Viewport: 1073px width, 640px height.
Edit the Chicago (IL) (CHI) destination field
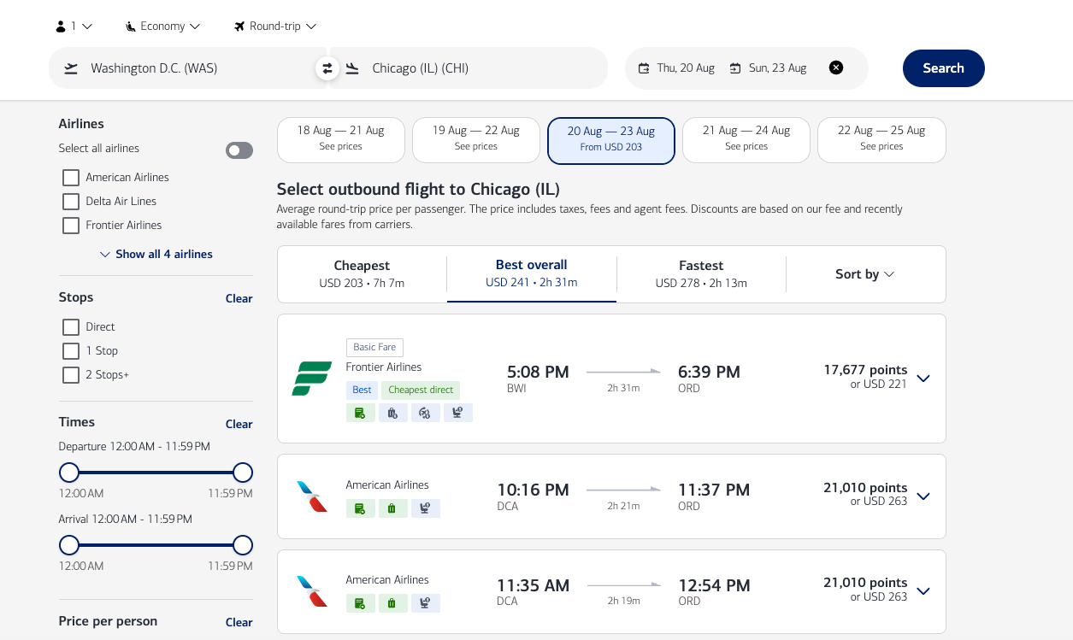[469, 68]
